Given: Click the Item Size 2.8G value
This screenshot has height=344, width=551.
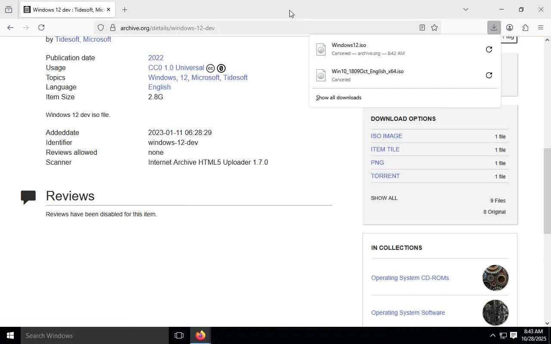Looking at the screenshot, I should (x=155, y=97).
